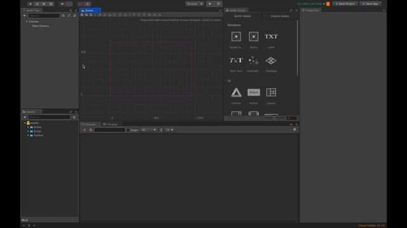Focus the Console filter text field
Image resolution: width=407 pixels, height=228 pixels.
[109, 130]
